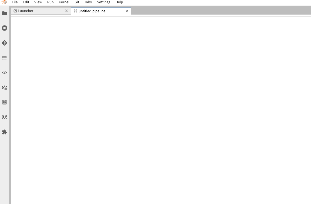Close the Launcher tab

click(67, 11)
